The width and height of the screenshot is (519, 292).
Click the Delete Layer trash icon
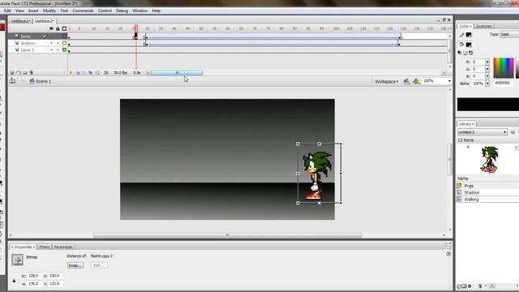[x=31, y=73]
